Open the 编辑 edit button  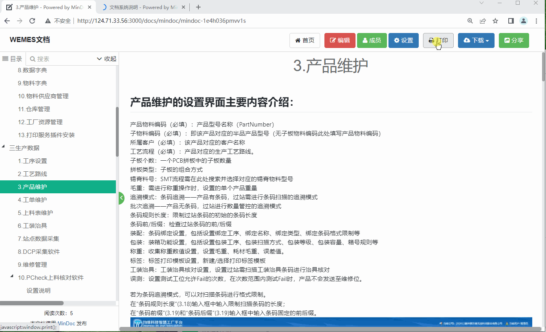340,40
